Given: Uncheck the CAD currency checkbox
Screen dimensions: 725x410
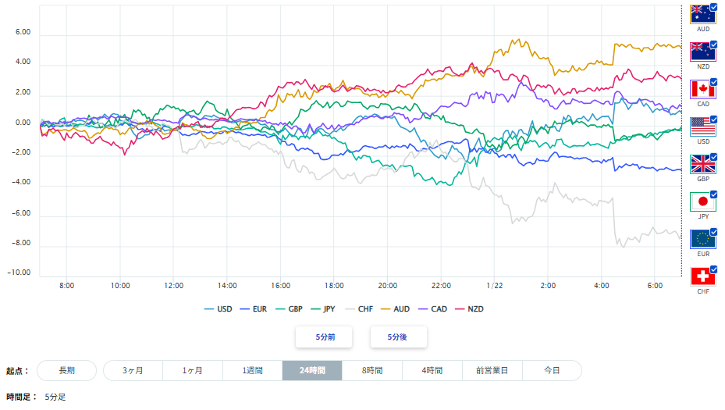Looking at the screenshot, I should [x=713, y=82].
